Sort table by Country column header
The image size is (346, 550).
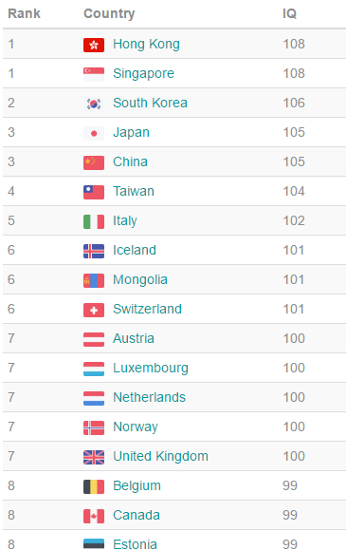(x=109, y=13)
